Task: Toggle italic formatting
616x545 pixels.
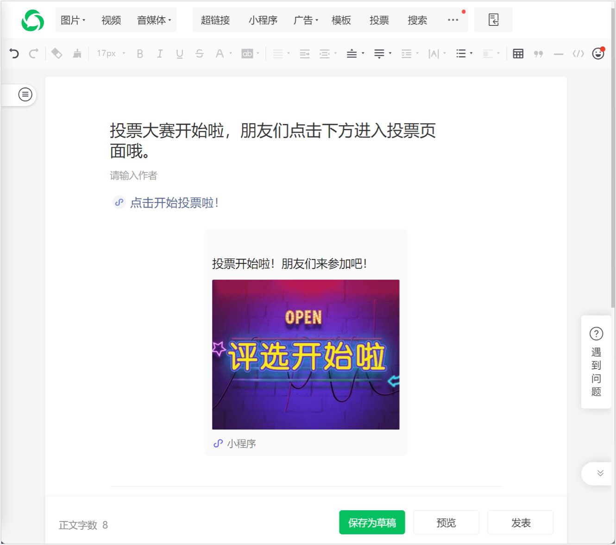Action: pyautogui.click(x=160, y=54)
